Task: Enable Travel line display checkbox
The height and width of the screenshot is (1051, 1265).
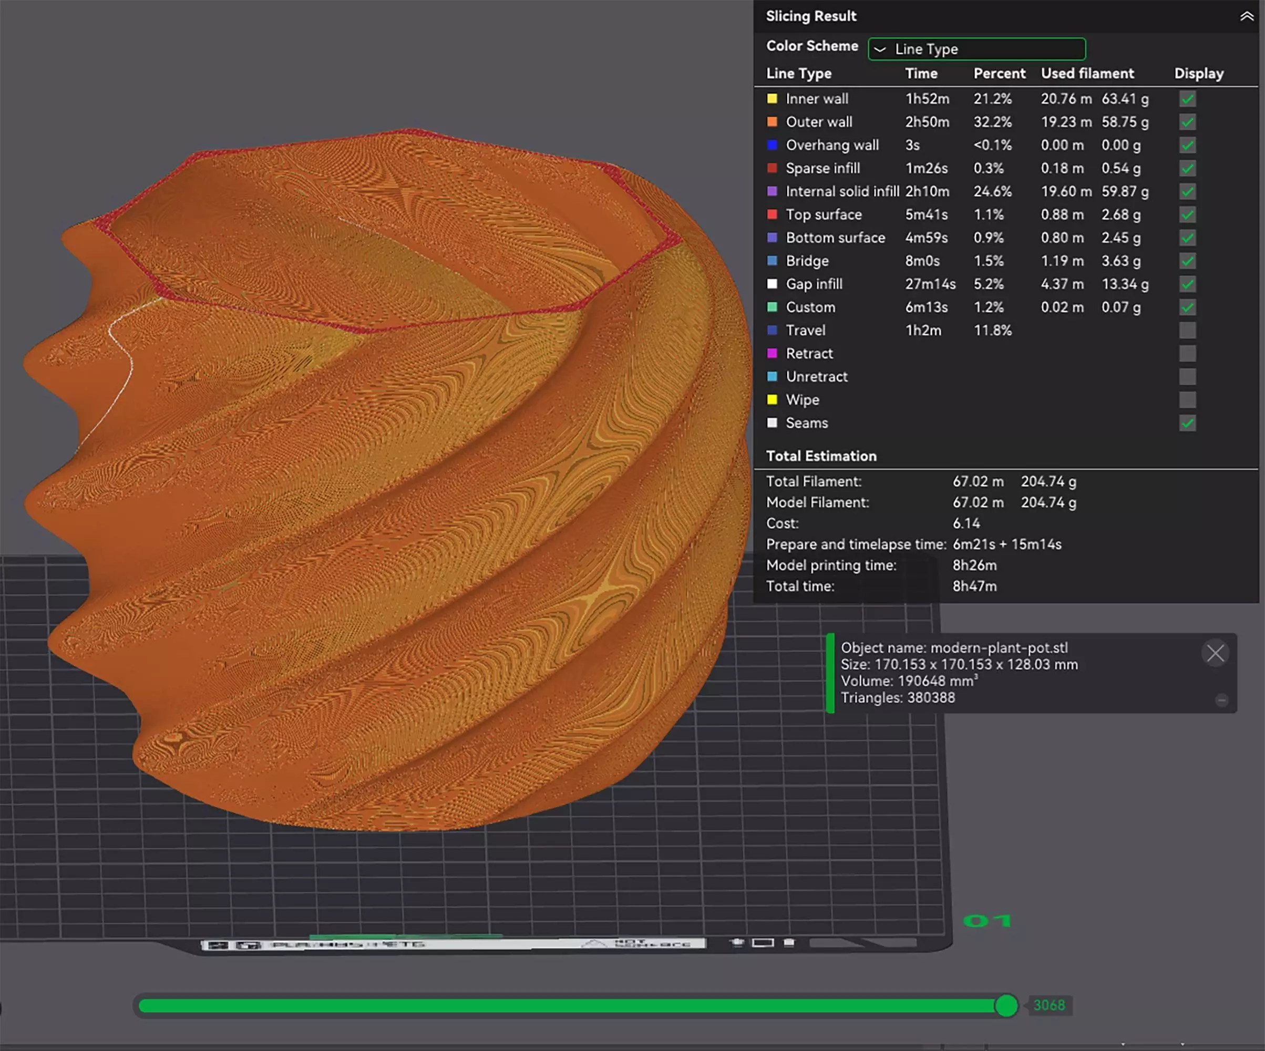Action: point(1187,331)
